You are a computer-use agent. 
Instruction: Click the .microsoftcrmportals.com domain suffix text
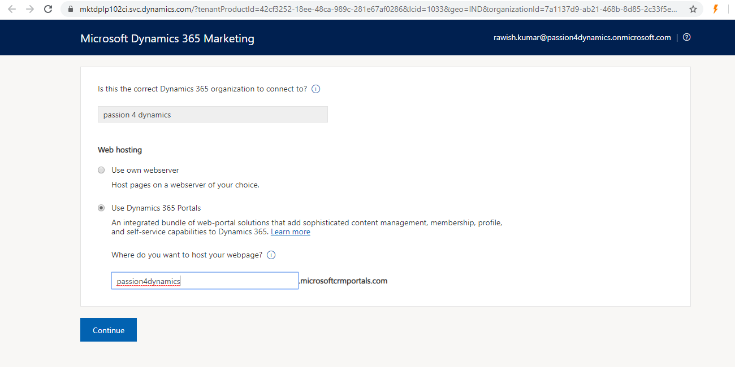[x=343, y=281]
